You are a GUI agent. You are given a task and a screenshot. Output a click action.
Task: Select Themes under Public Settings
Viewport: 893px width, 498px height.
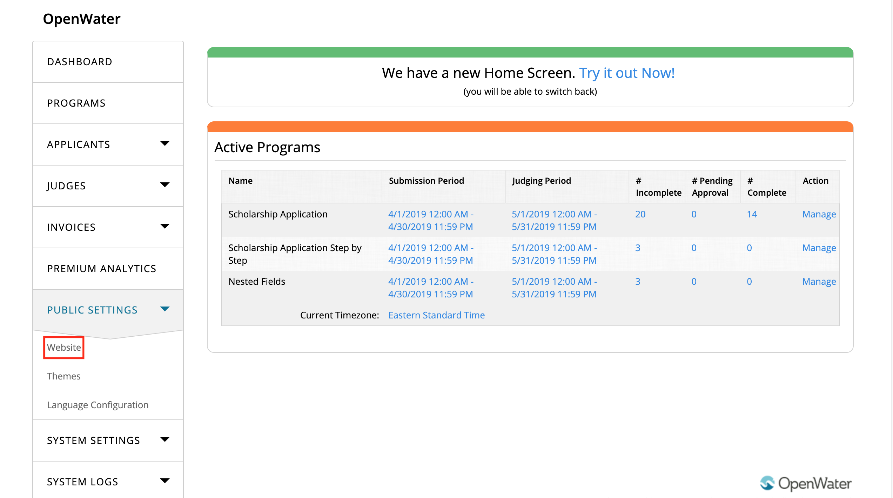tap(64, 376)
